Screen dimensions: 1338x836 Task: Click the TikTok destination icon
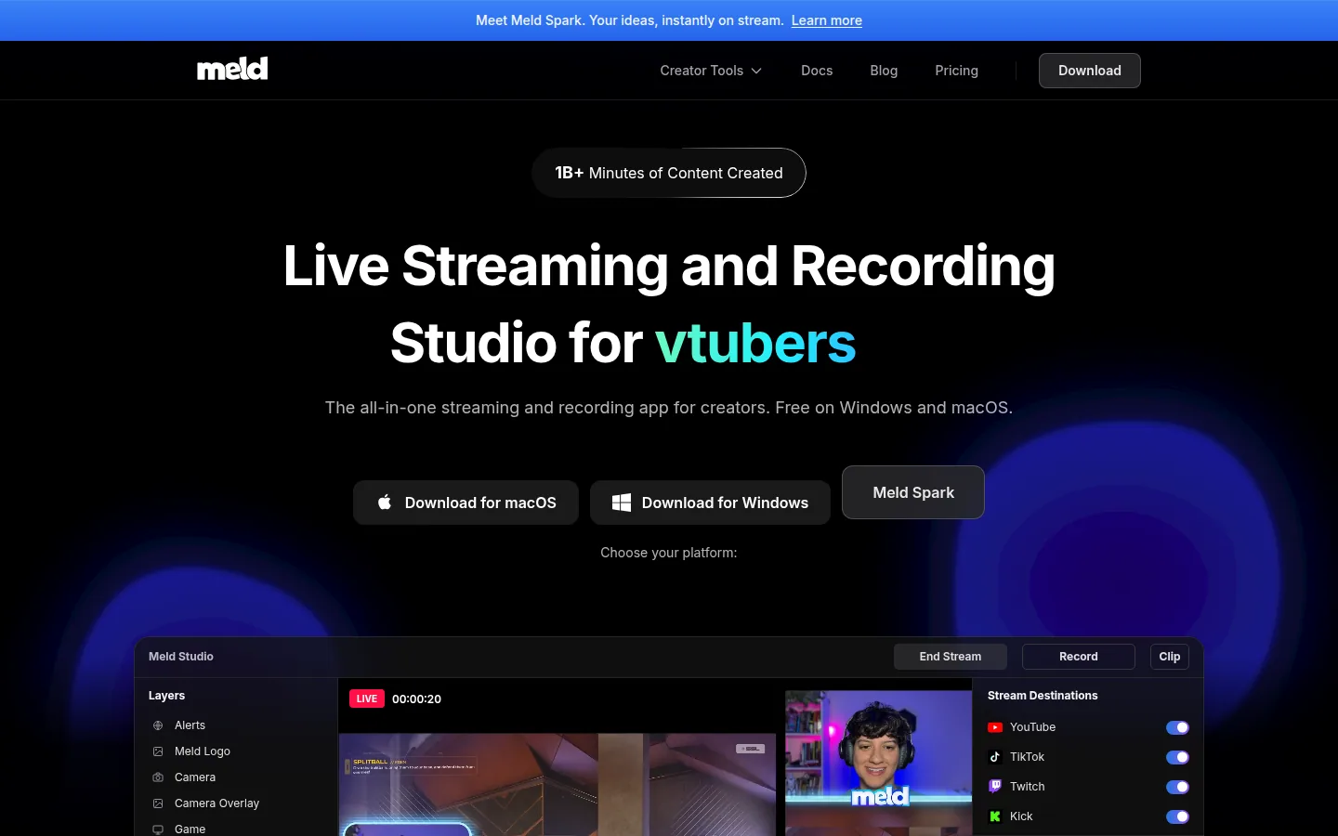pos(995,757)
